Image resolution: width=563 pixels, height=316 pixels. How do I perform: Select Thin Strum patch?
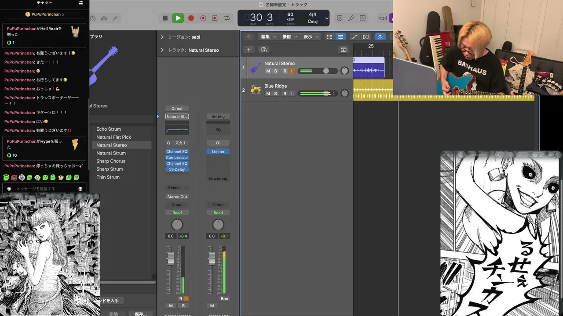(108, 177)
